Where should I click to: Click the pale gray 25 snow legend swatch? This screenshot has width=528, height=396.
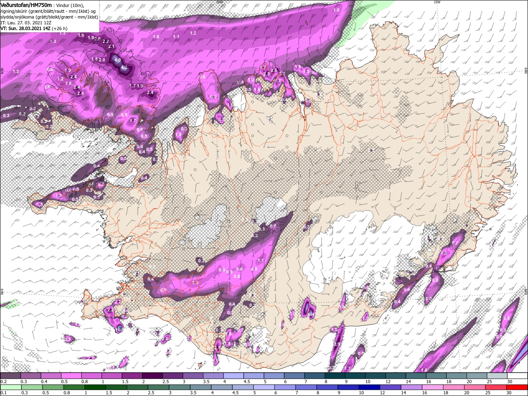tap(497, 376)
